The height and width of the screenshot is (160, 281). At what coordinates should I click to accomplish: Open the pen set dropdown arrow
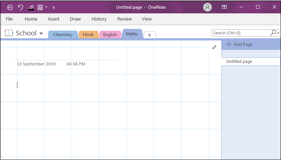(x=46, y=7)
